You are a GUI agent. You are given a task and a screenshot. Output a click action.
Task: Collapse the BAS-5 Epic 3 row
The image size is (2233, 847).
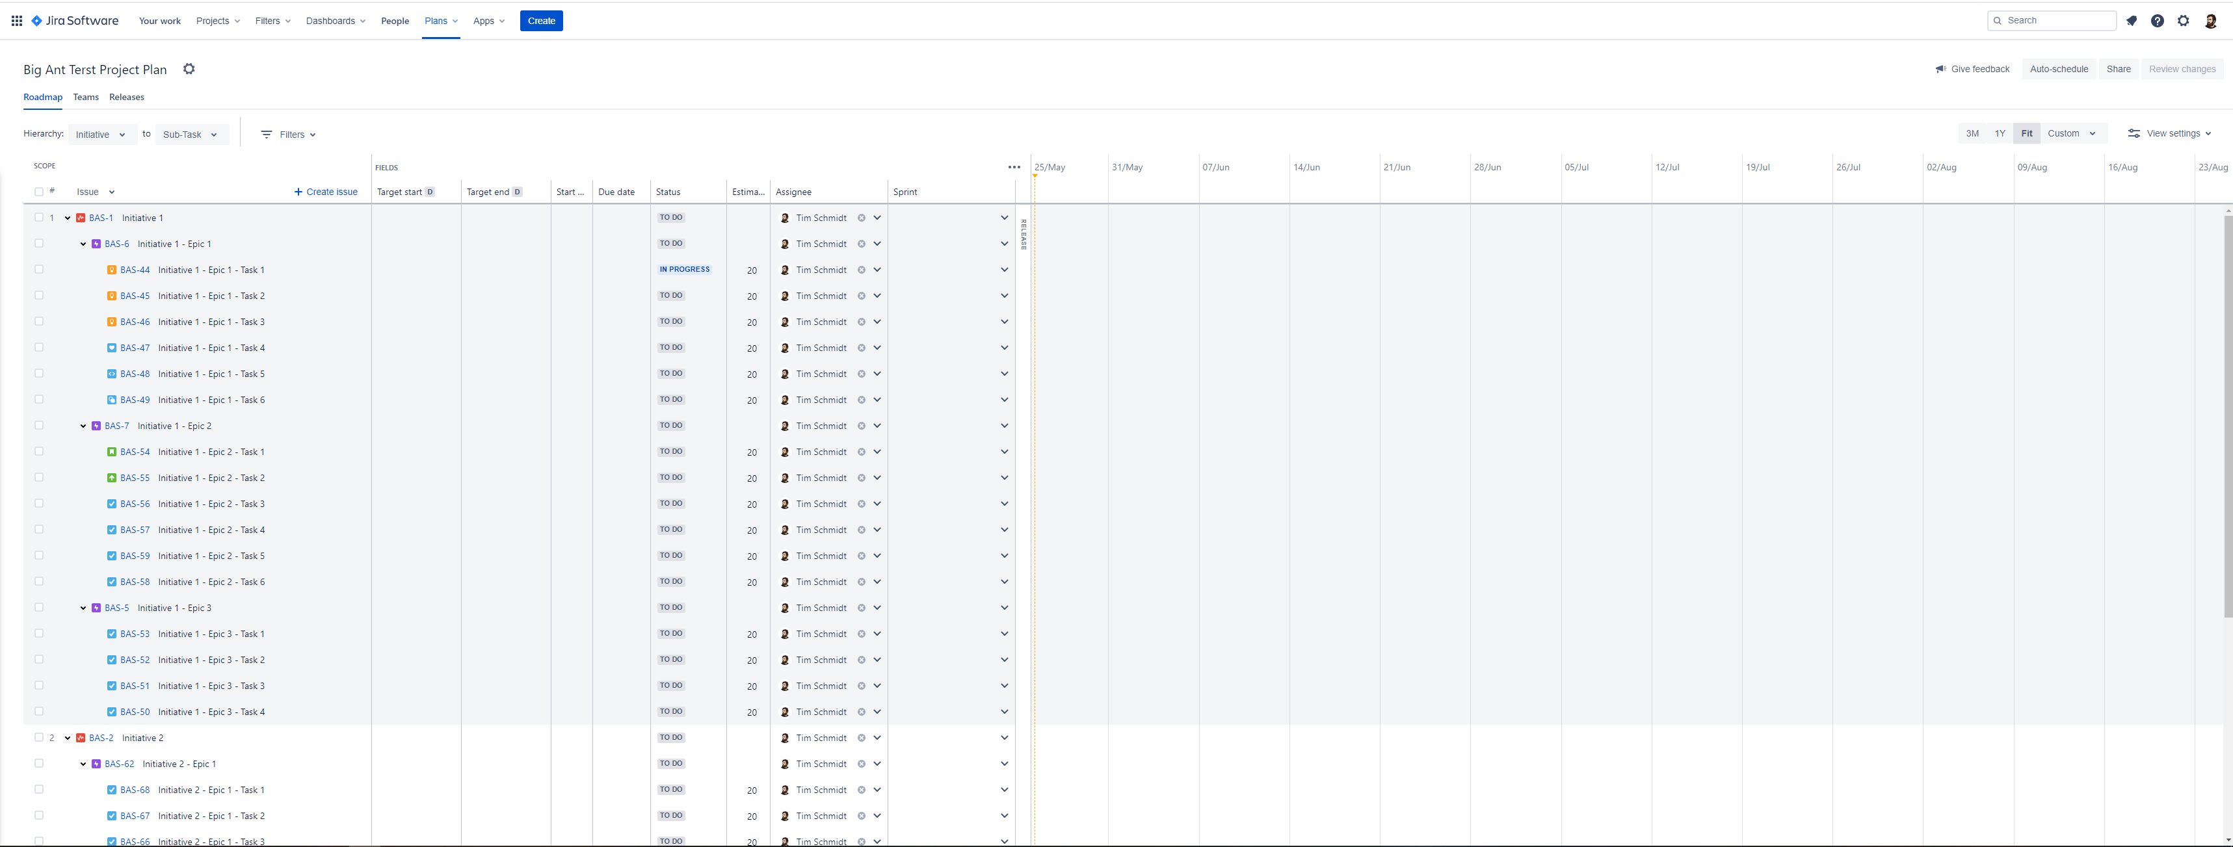pyautogui.click(x=83, y=608)
